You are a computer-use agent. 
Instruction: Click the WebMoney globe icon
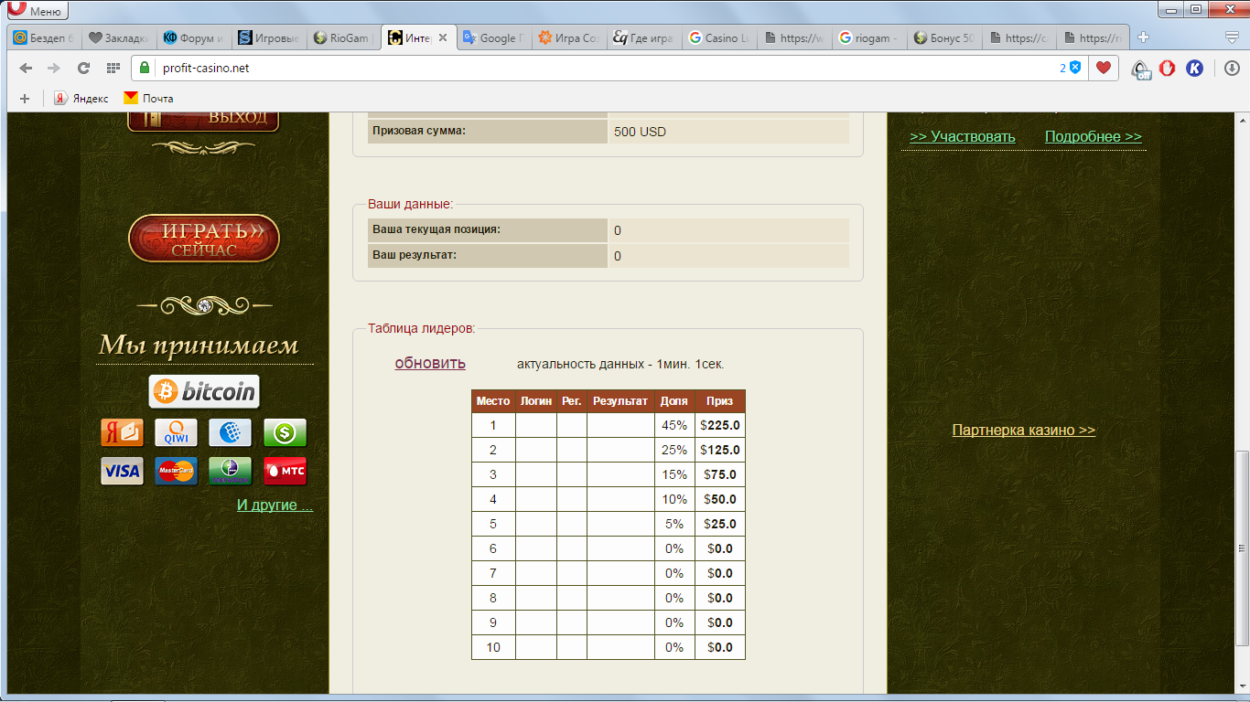230,432
